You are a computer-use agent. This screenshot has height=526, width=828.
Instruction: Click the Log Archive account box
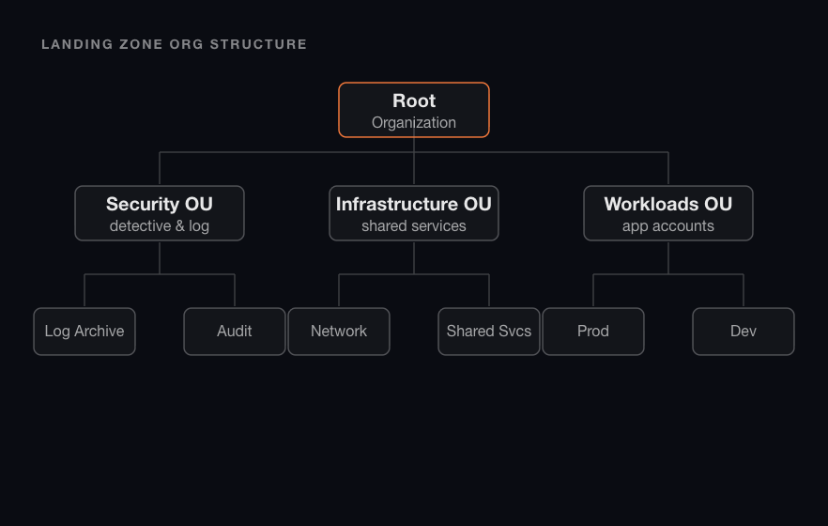84,332
